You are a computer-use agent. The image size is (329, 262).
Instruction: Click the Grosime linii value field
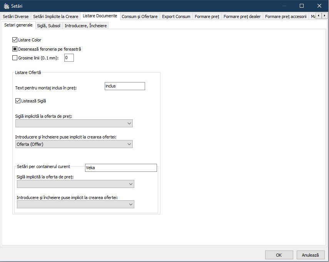coord(69,58)
